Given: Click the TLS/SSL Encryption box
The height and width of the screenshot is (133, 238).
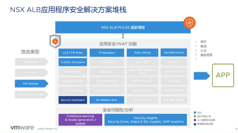Looking at the screenshot, I should pyautogui.click(x=73, y=62).
